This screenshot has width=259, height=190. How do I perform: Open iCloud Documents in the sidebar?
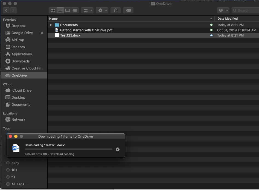[x=21, y=104]
